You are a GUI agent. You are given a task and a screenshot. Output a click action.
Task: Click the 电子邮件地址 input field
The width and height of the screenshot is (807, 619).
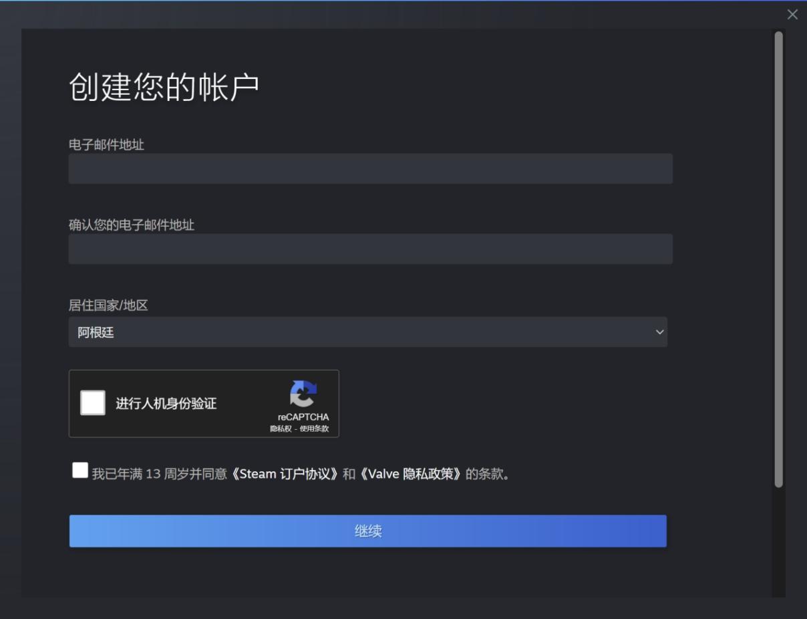370,168
